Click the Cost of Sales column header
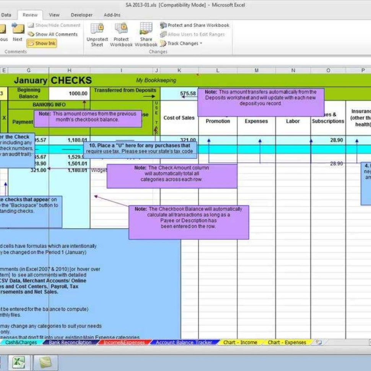Viewport: 371px width, 371px height. coord(179,118)
